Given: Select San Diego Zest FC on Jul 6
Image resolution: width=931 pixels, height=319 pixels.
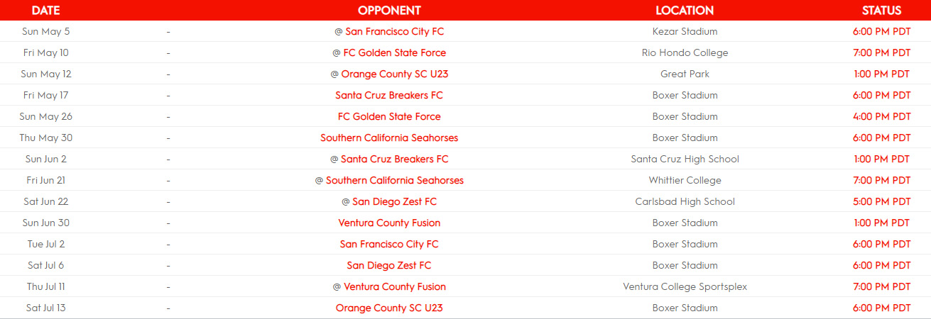Looking at the screenshot, I should coord(389,265).
